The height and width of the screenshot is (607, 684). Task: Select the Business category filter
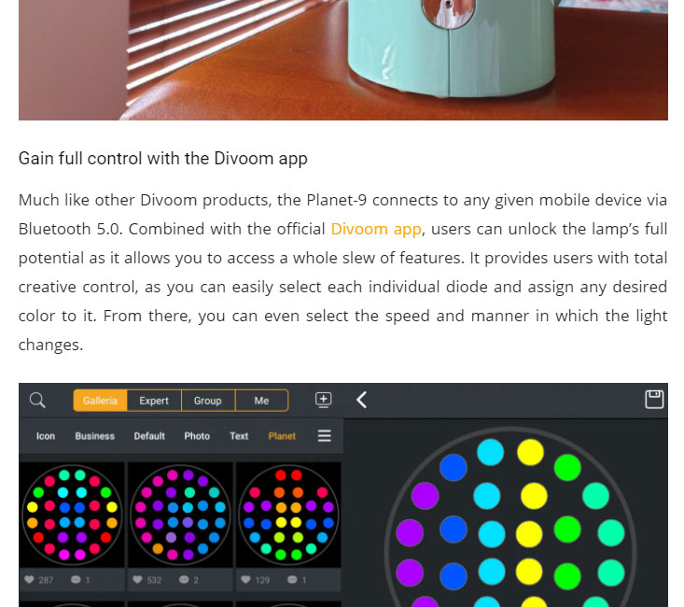(95, 436)
